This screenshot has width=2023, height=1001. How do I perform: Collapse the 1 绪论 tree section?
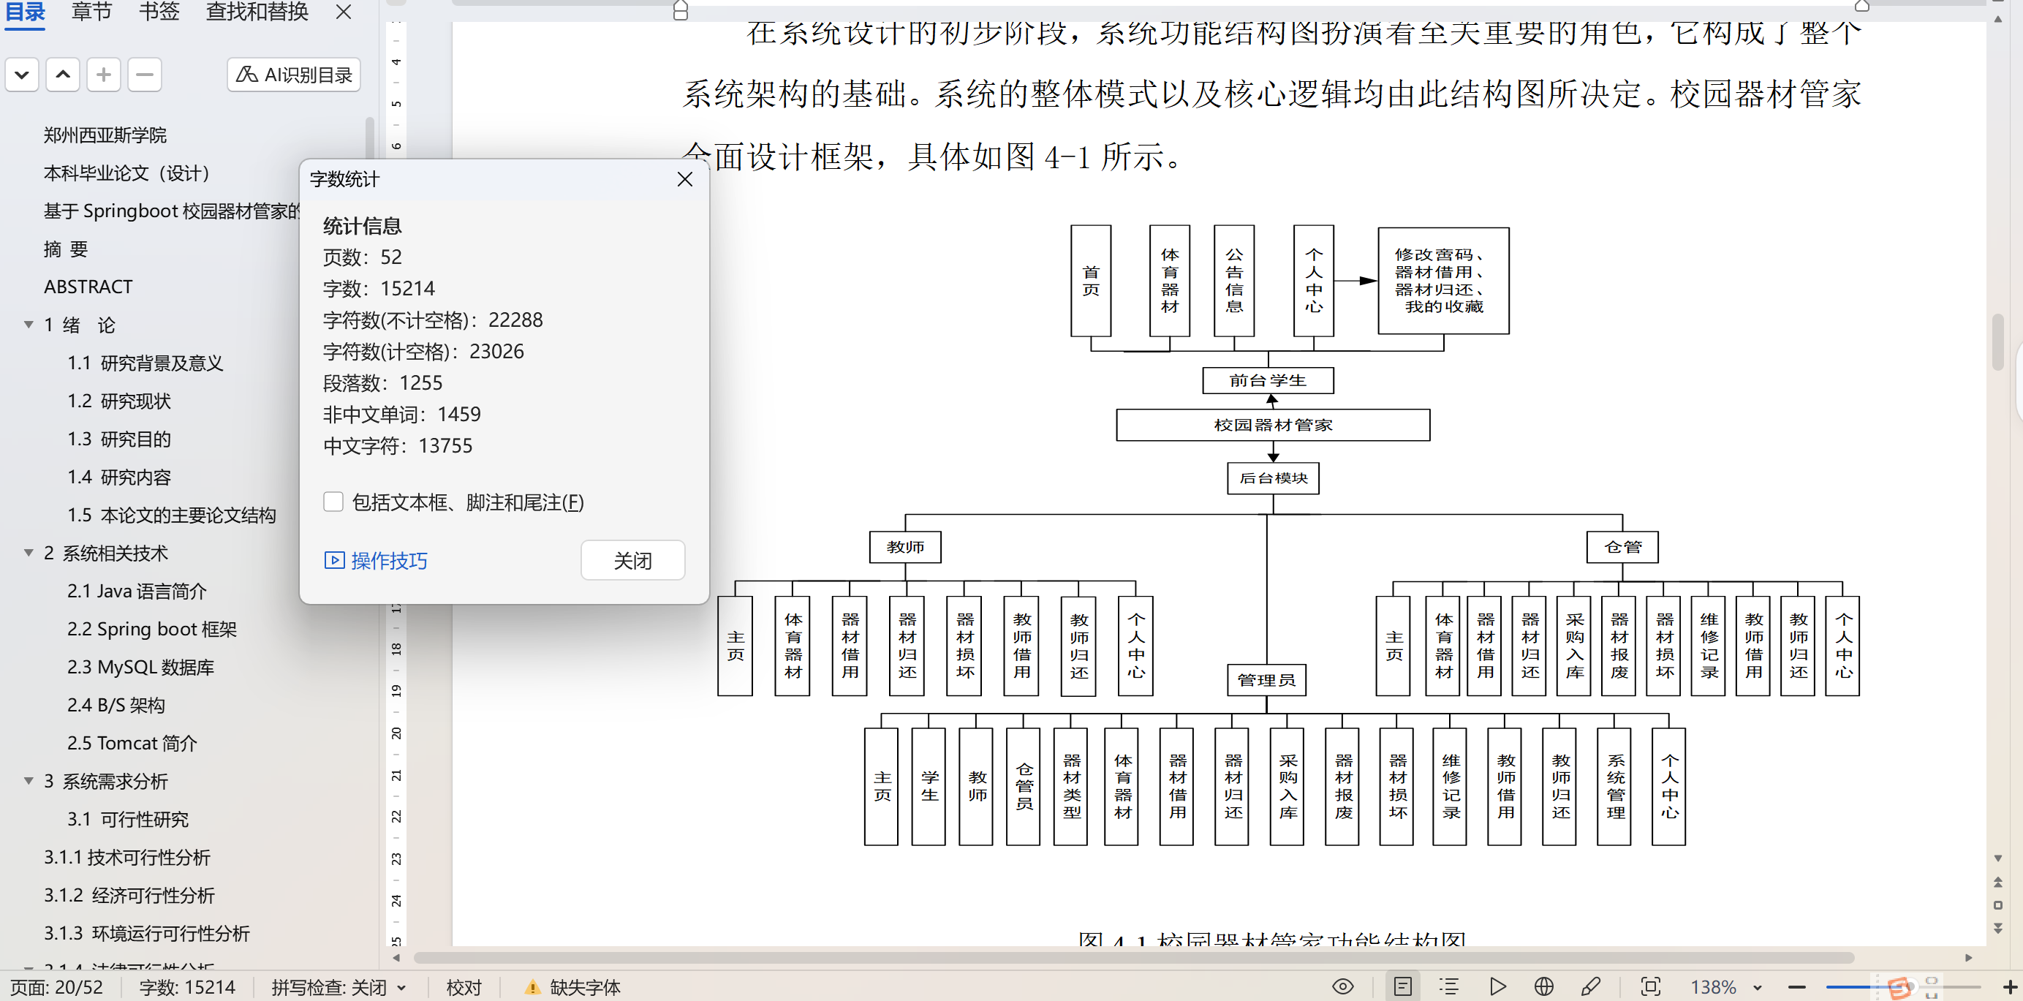29,324
